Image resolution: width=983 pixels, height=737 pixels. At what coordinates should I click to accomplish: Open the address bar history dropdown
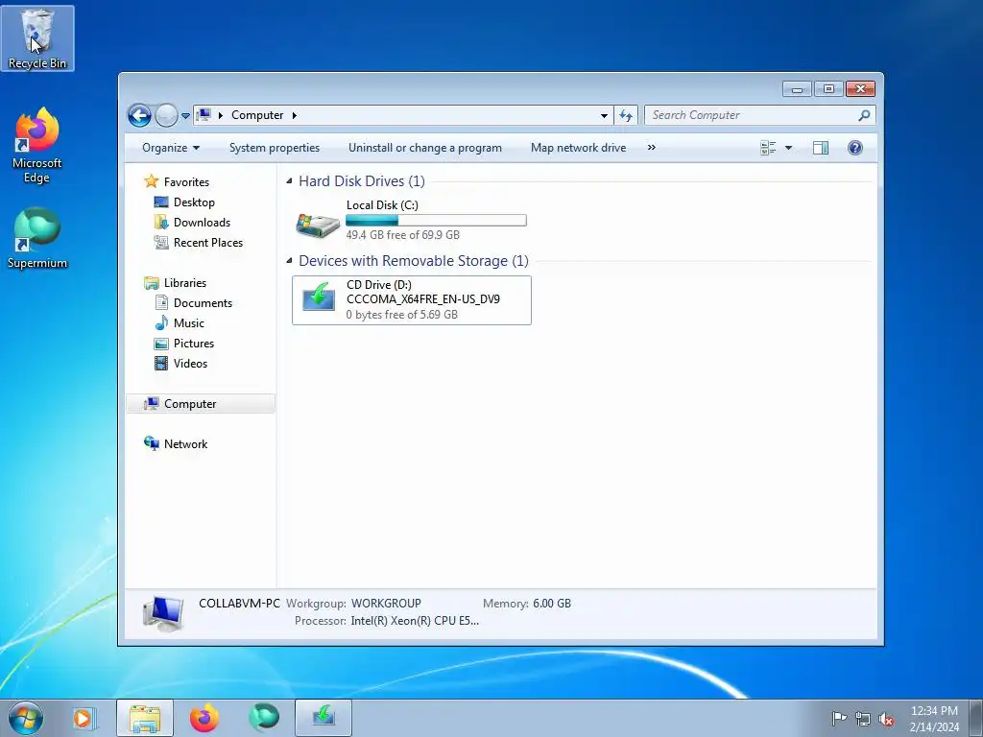[x=604, y=115]
